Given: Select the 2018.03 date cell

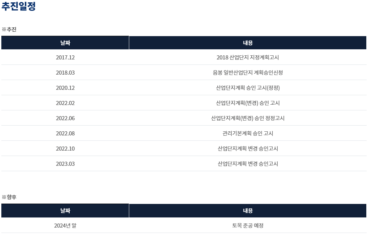Looking at the screenshot, I should point(65,73).
